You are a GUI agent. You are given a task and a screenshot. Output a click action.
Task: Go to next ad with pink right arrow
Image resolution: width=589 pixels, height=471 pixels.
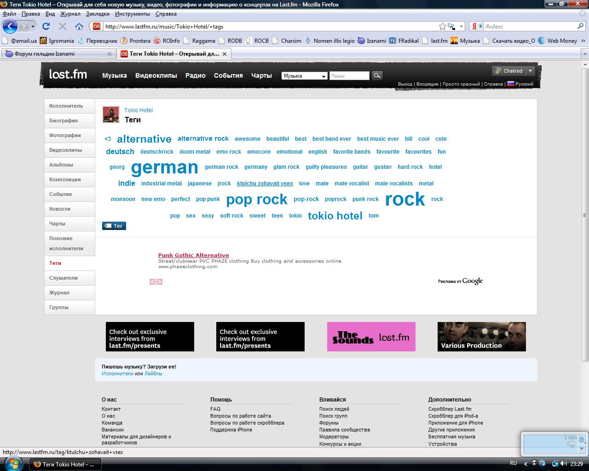(159, 281)
